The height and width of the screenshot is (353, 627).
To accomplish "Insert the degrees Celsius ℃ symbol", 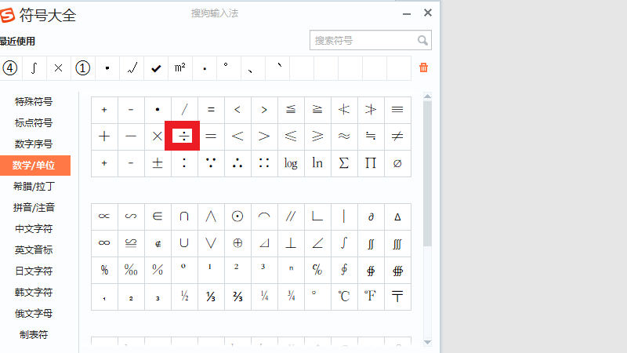I will 344,297.
